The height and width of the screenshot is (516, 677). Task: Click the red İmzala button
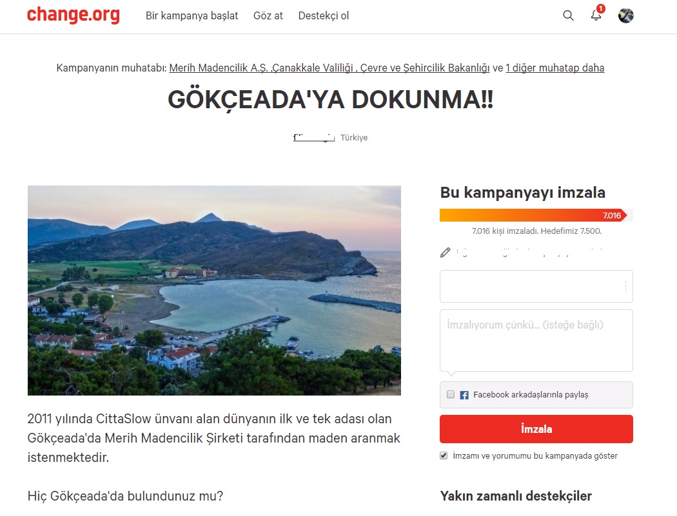[x=536, y=429]
